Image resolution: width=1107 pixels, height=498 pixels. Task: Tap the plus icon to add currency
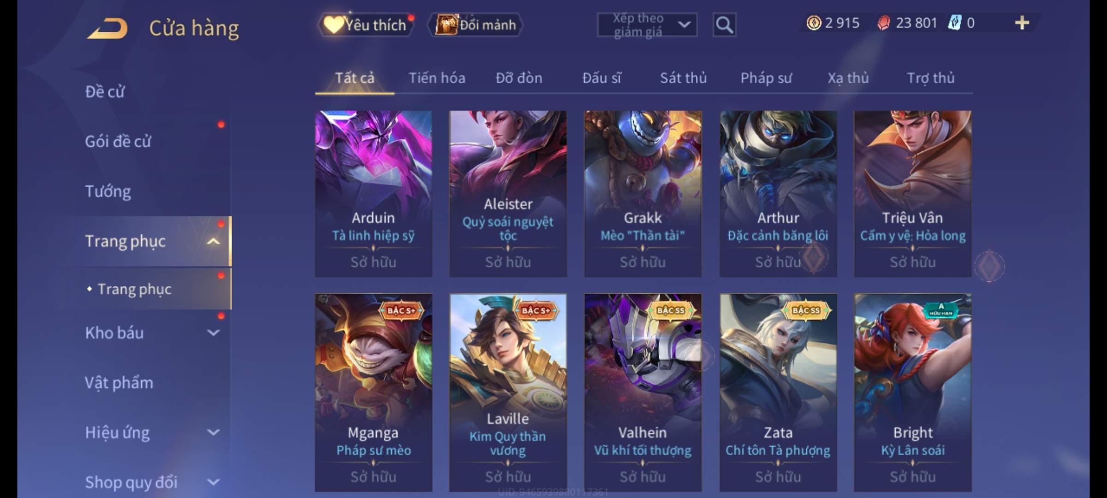coord(1022,23)
